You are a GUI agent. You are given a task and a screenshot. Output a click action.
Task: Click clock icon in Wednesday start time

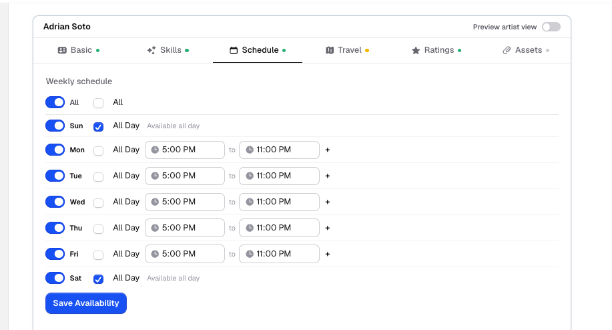pyautogui.click(x=155, y=202)
